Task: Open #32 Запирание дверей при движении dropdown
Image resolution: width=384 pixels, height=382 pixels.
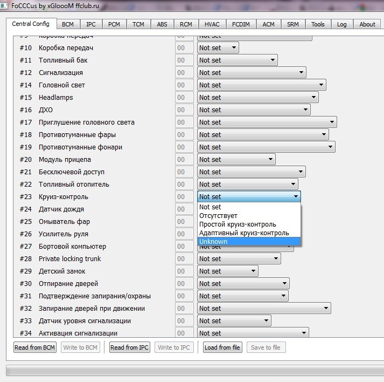Action: (264, 308)
